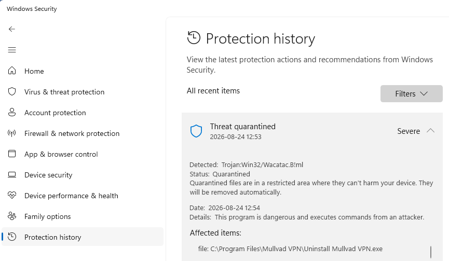The height and width of the screenshot is (261, 449).
Task: Select Protection history in the sidebar
Action: [x=83, y=237]
